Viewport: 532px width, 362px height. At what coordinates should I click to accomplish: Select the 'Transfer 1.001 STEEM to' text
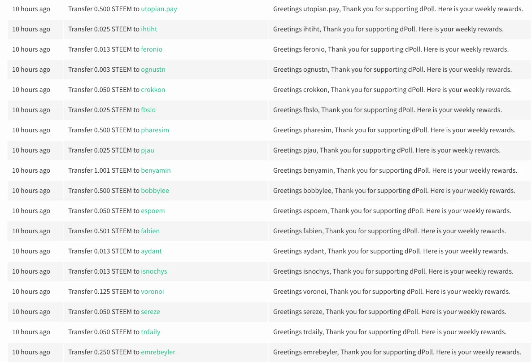104,170
